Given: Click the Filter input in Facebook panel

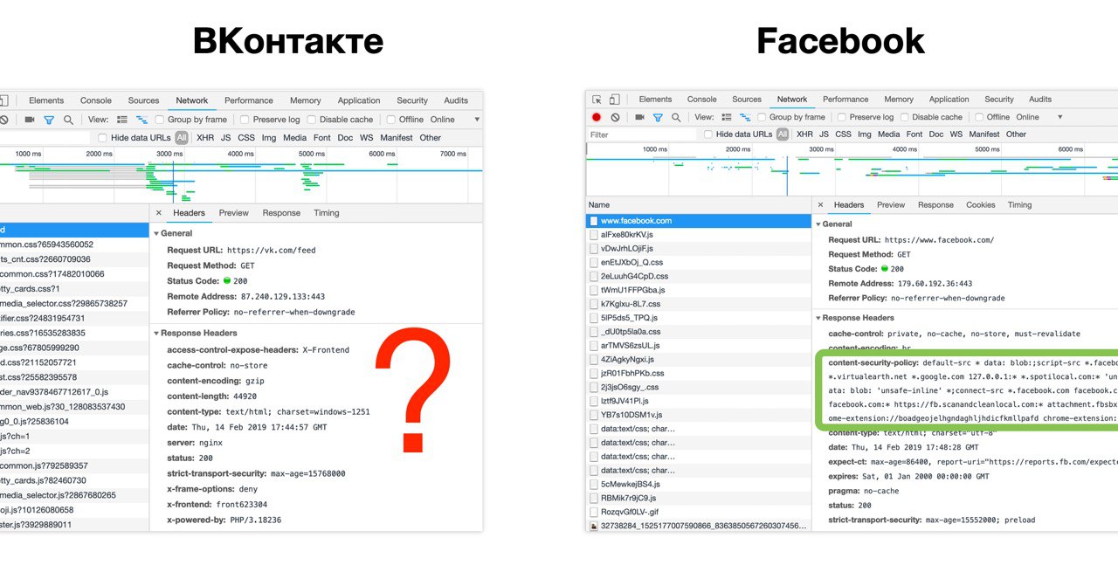Looking at the screenshot, I should (x=641, y=134).
